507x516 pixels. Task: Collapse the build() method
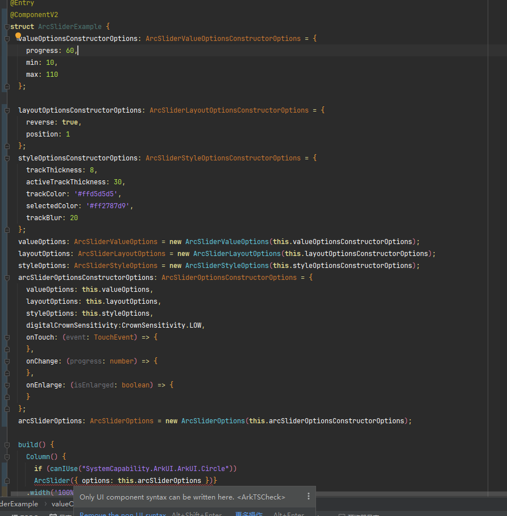pyautogui.click(x=7, y=445)
